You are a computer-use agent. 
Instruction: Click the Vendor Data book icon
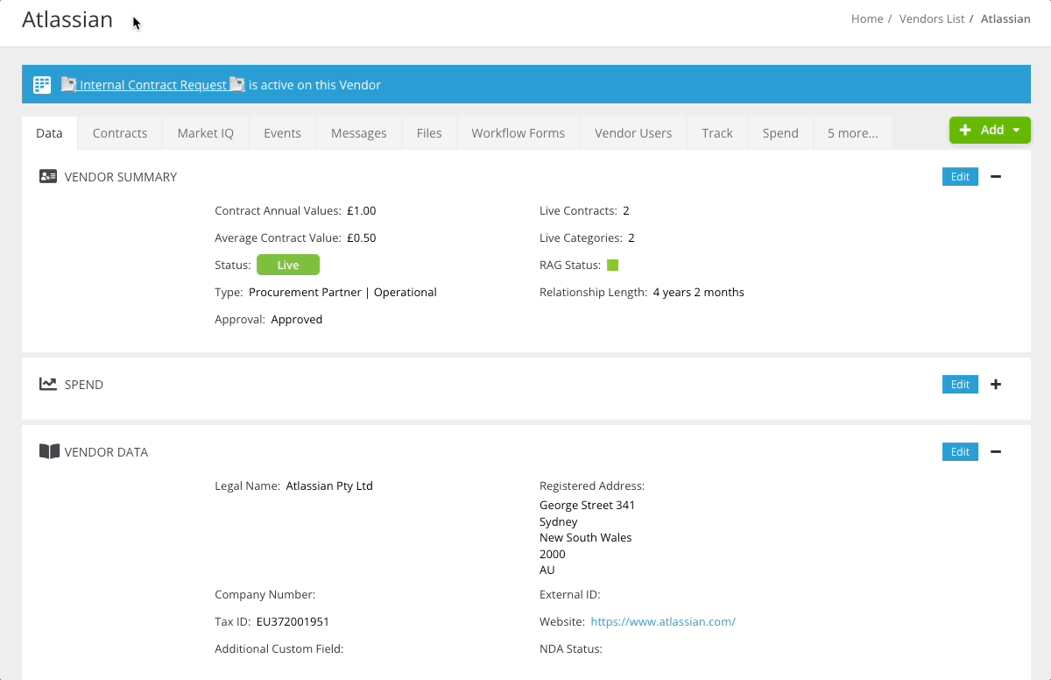[48, 450]
